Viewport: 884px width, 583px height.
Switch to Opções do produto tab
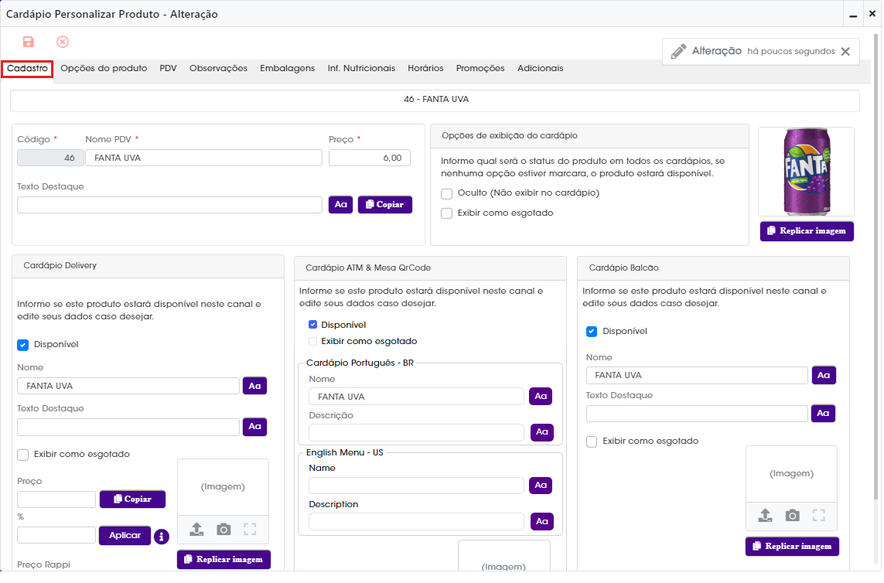pyautogui.click(x=104, y=69)
